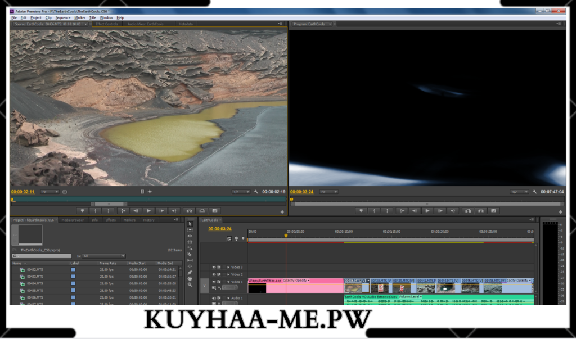Step back one frame in Source monitor
The image size is (576, 339).
point(136,211)
